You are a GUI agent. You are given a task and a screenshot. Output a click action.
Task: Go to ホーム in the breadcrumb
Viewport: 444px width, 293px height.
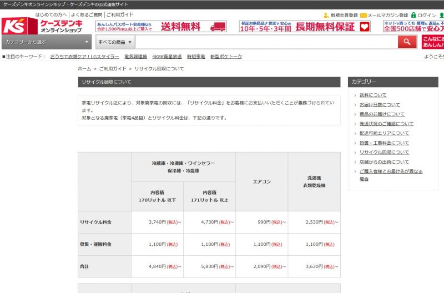pos(84,69)
